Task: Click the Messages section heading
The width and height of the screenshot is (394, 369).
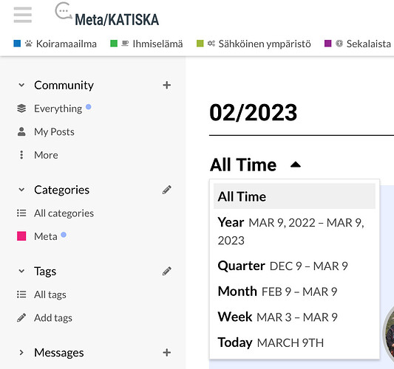Action: pos(59,353)
